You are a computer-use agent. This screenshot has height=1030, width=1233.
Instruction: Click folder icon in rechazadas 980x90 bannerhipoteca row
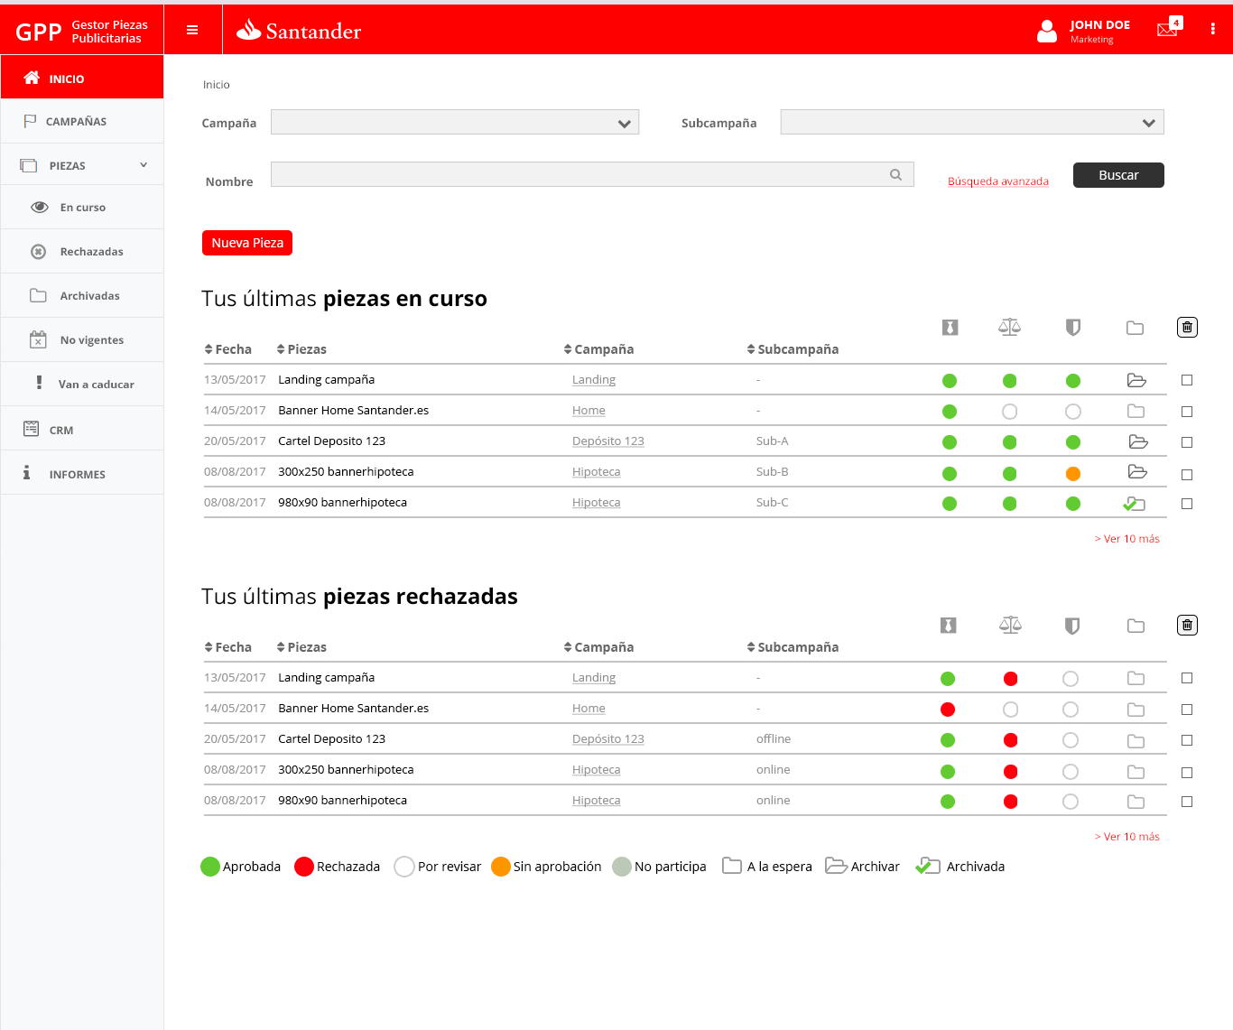click(1136, 802)
